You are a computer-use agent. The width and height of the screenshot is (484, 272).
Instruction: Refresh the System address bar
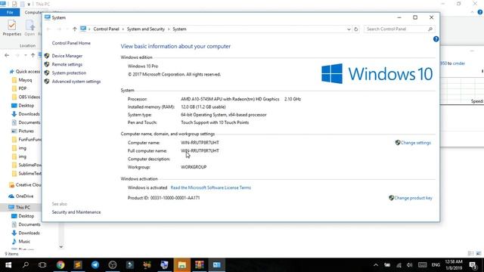[356, 29]
